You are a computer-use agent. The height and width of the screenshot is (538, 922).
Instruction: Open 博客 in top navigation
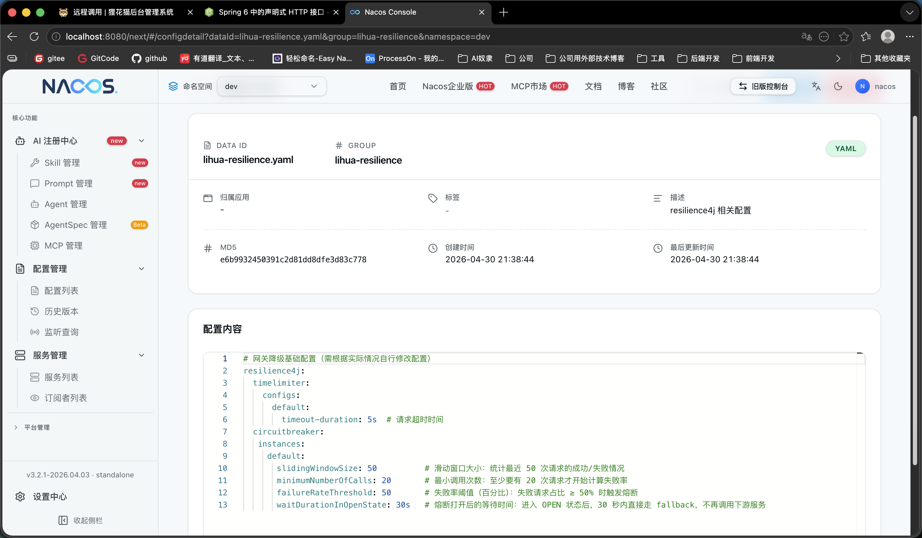(x=626, y=86)
